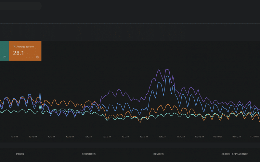Click the 8/23/23 date label

point(144,137)
